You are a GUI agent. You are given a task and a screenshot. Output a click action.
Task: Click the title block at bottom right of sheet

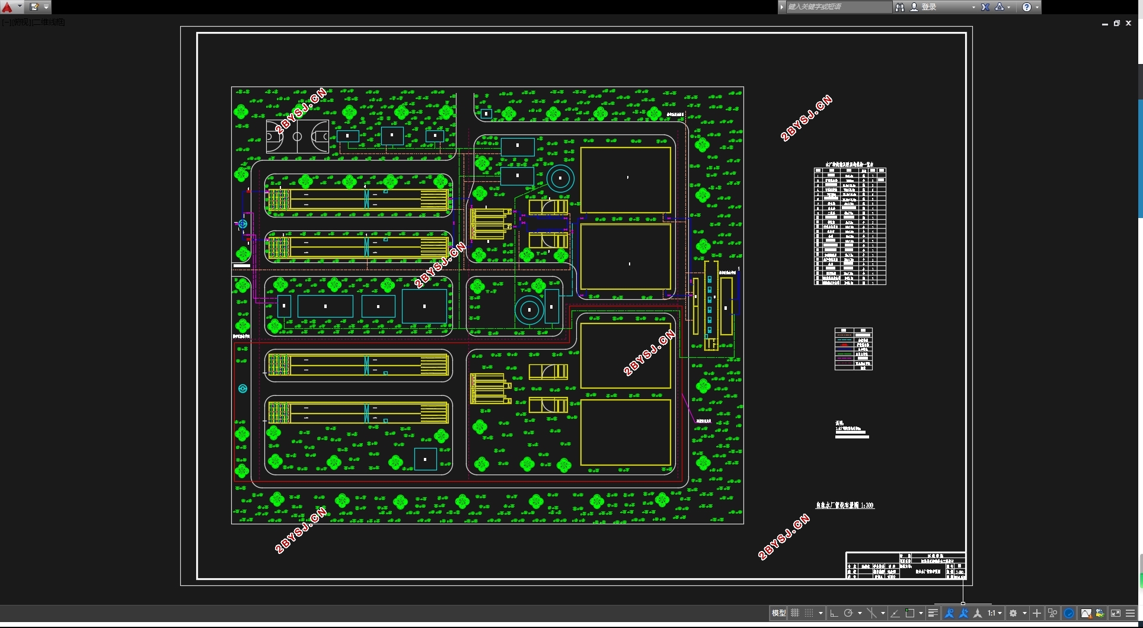coord(905,565)
